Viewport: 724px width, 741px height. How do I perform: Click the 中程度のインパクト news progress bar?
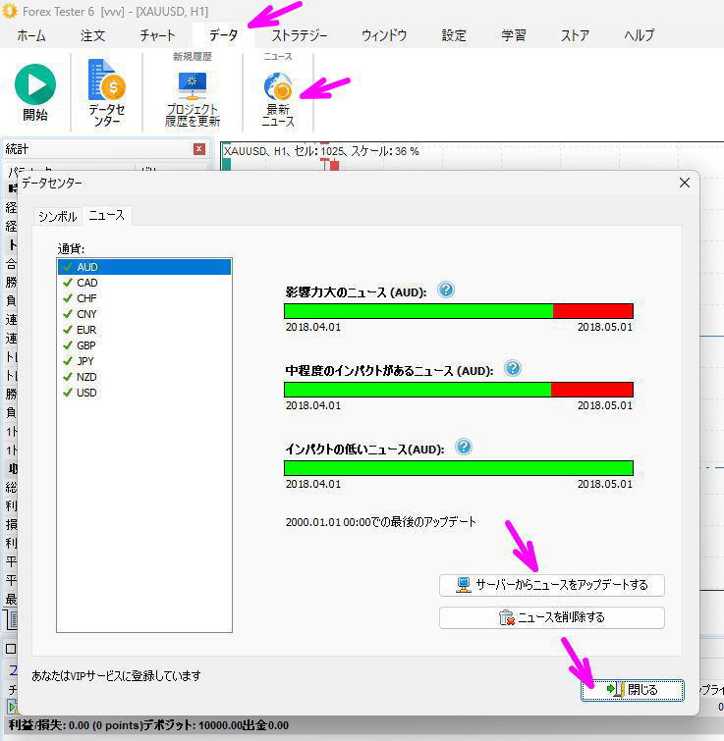[x=459, y=390]
